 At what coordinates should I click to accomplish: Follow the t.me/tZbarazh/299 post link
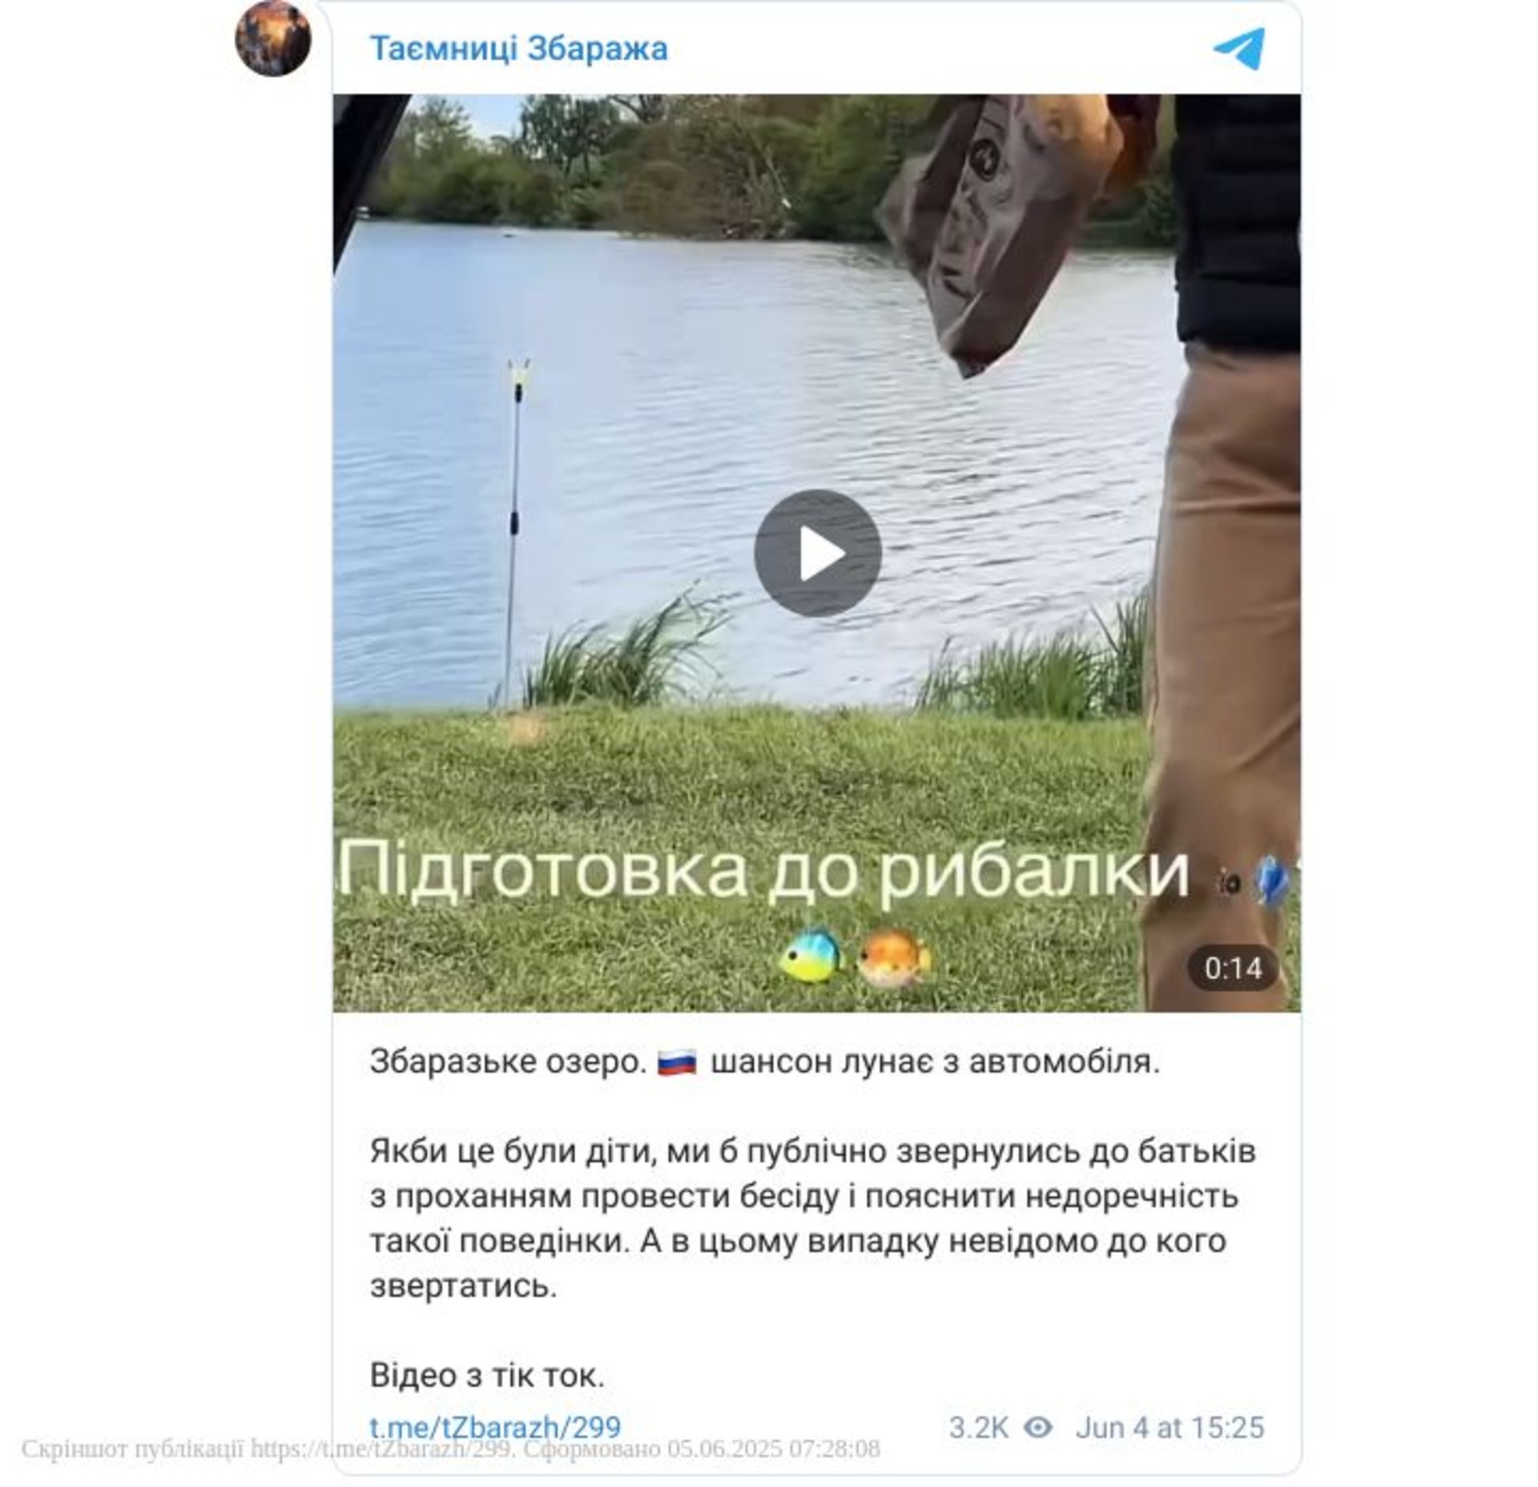pyautogui.click(x=495, y=1427)
